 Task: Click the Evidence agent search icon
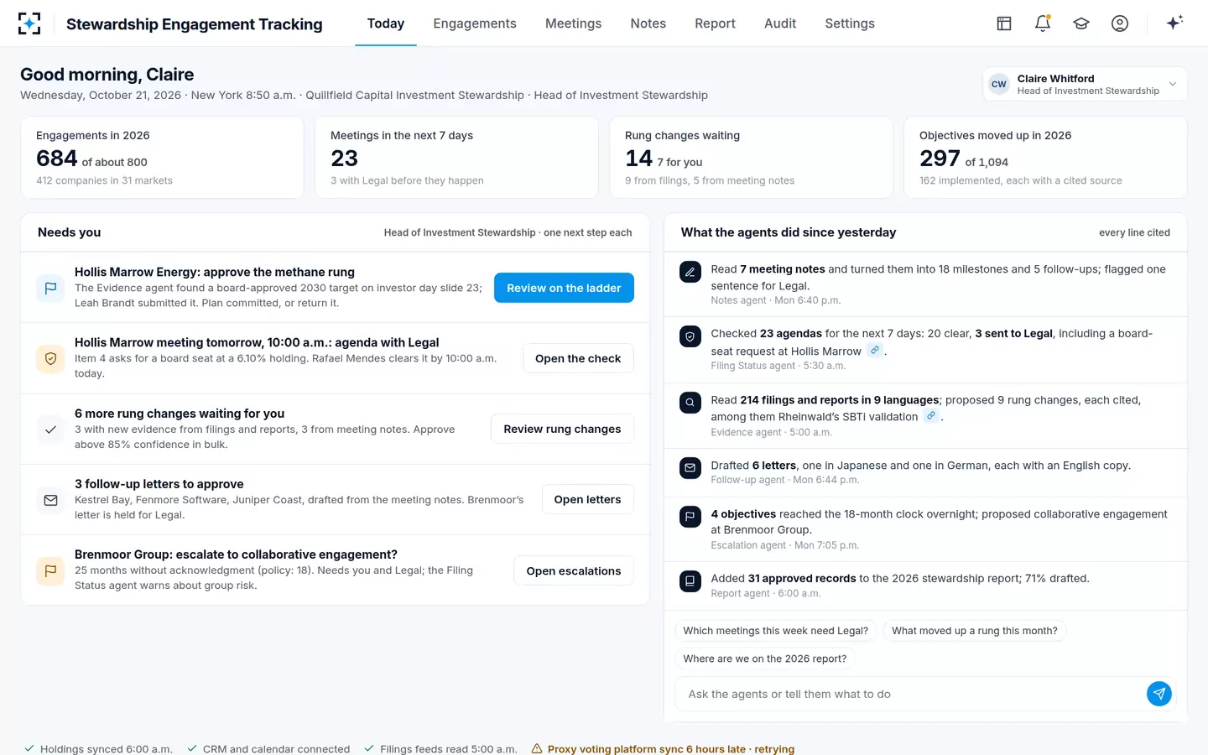[x=690, y=403]
